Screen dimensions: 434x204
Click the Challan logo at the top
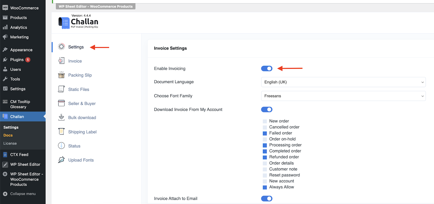point(78,22)
